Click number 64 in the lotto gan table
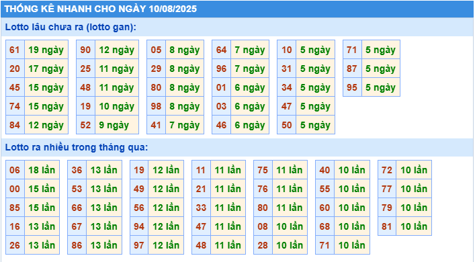 (x=222, y=50)
